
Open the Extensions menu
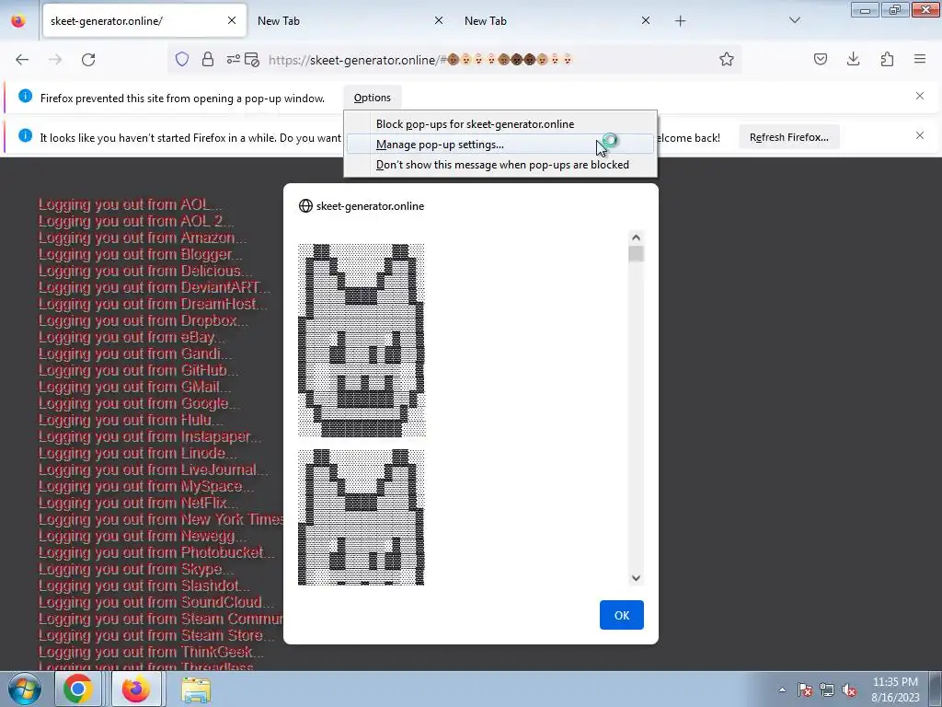pos(887,59)
